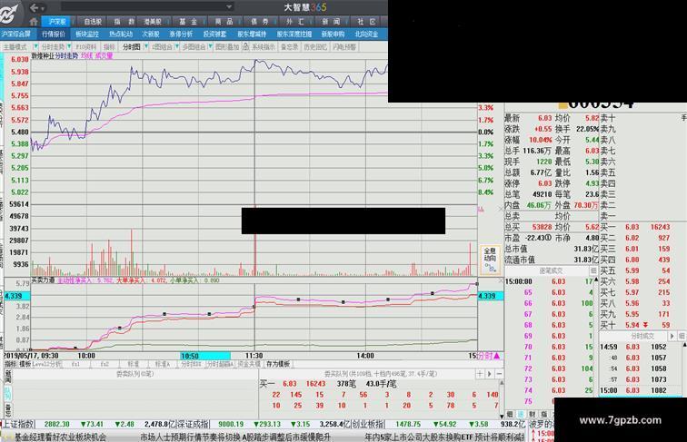Open the 历史回忆 toolbar button
687x442 pixels.
[315, 46]
